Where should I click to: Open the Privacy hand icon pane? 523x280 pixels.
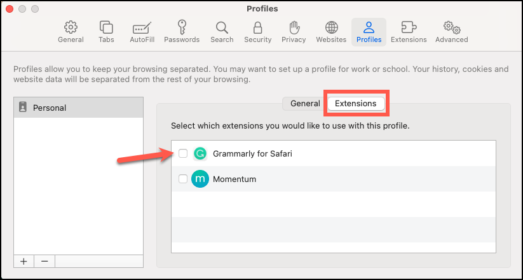[294, 32]
